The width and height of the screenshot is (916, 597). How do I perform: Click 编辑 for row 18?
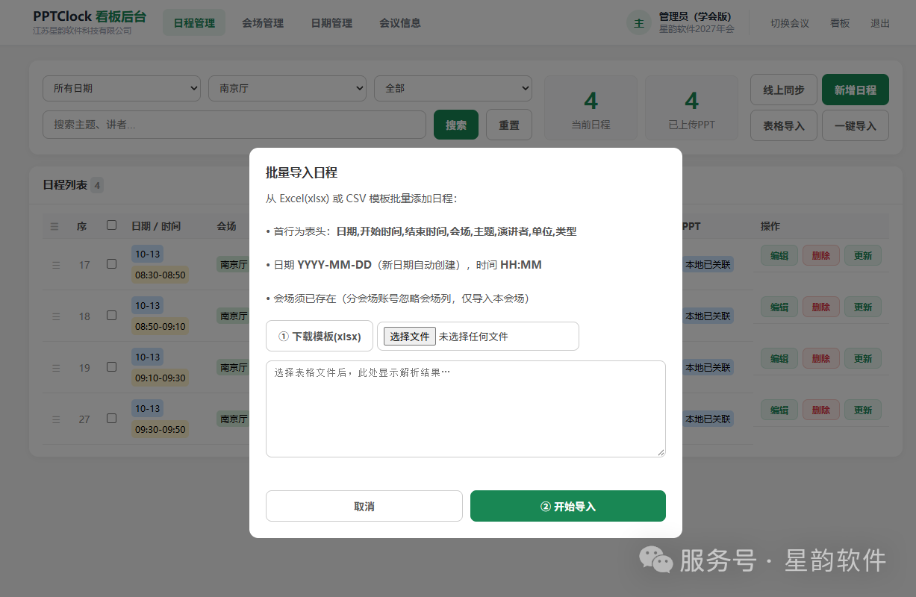point(779,307)
